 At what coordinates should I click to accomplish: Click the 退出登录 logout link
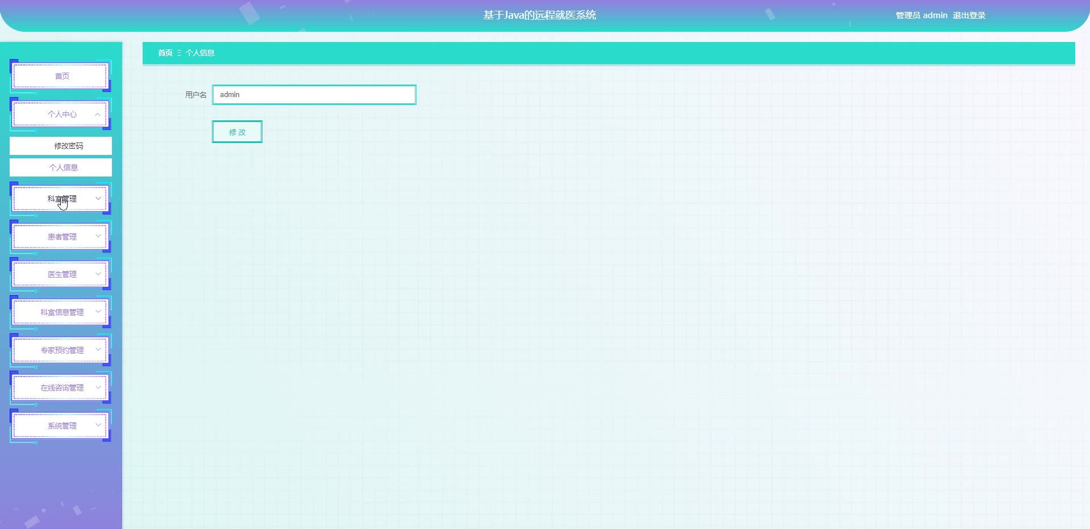click(x=969, y=15)
